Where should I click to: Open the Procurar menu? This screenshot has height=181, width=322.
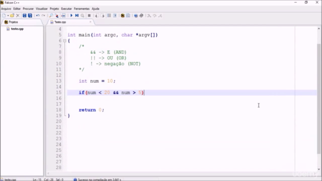pyautogui.click(x=28, y=9)
